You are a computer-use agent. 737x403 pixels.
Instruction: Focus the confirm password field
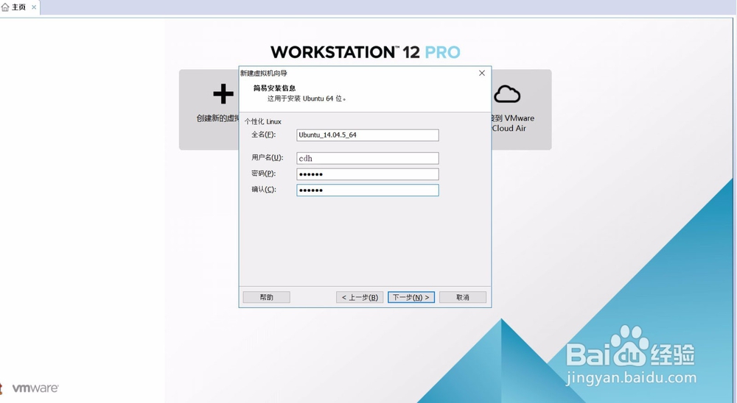point(368,190)
